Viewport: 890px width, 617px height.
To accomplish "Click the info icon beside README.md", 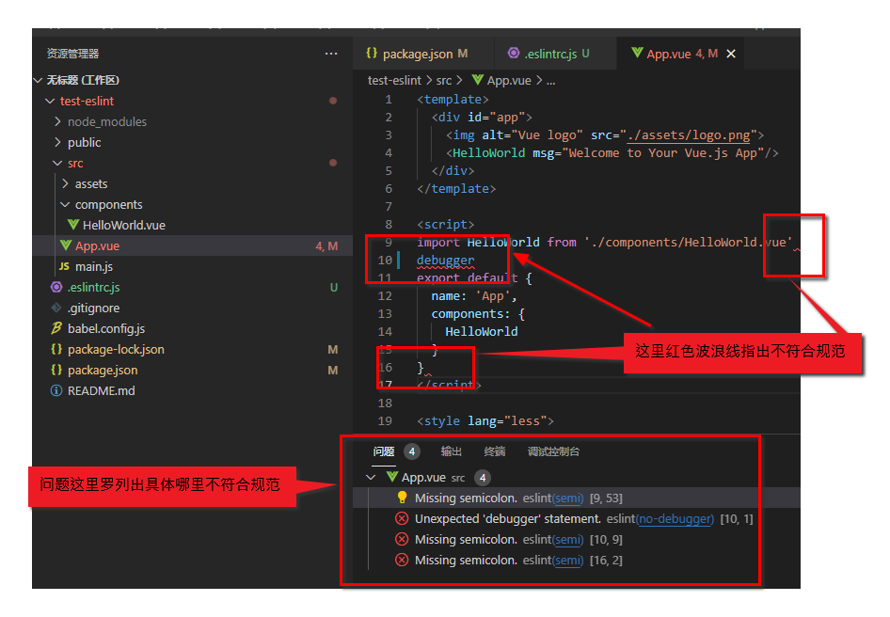I will pos(56,390).
